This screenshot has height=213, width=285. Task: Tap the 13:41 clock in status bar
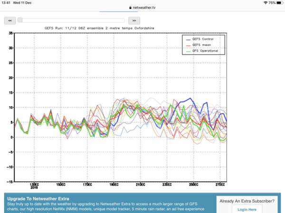click(6, 3)
